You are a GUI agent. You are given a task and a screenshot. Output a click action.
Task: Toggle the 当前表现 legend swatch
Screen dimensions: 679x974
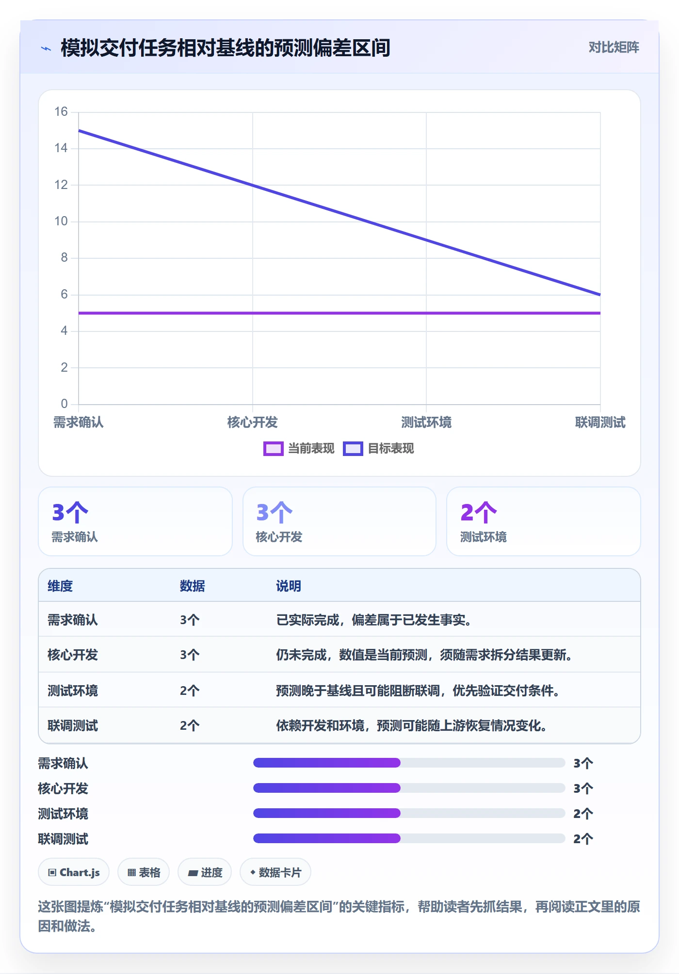[x=273, y=449]
